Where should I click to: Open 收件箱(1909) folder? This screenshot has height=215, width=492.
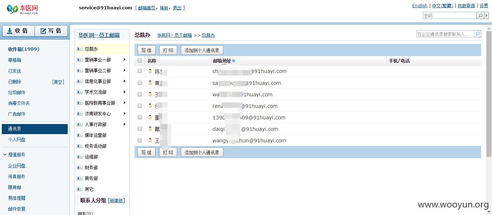[x=24, y=49]
